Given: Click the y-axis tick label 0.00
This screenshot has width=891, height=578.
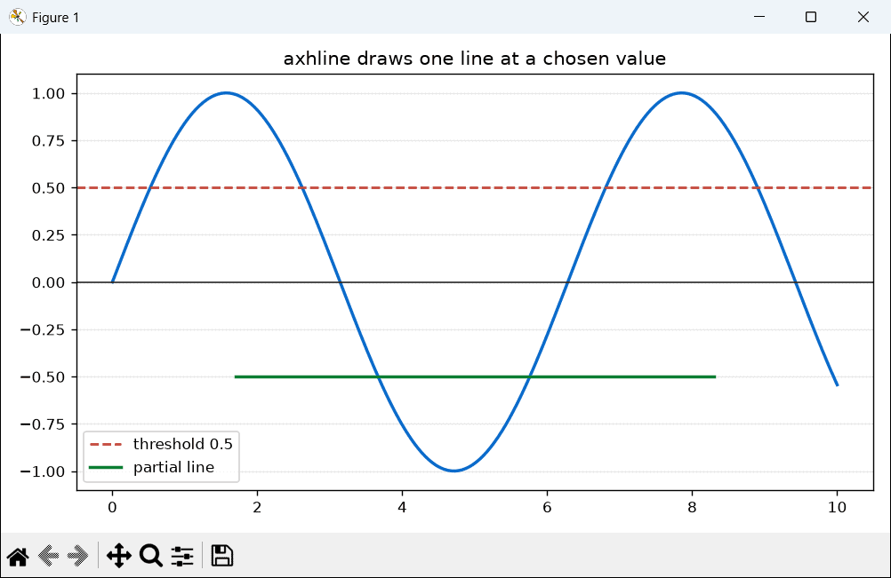Looking at the screenshot, I should pos(48,282).
